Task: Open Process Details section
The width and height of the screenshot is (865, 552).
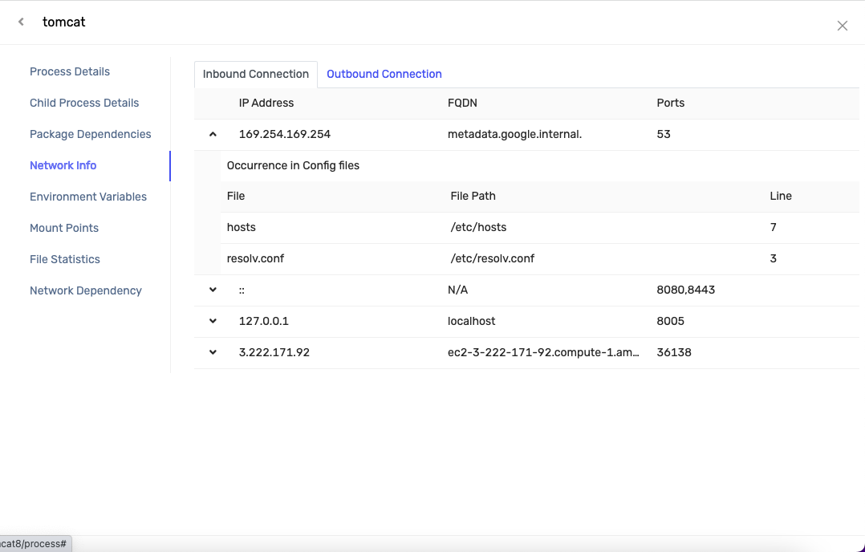Action: tap(70, 71)
